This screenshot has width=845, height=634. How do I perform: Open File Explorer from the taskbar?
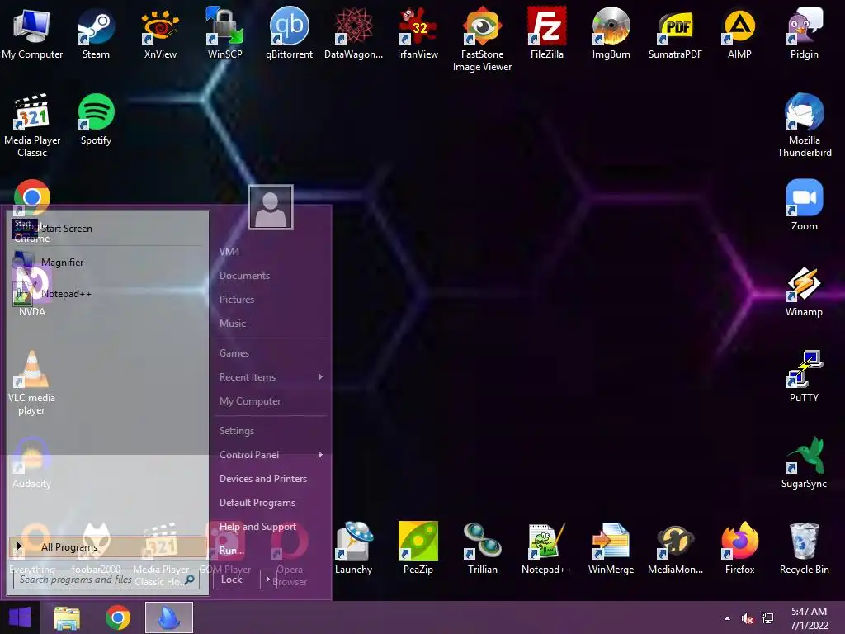(67, 617)
